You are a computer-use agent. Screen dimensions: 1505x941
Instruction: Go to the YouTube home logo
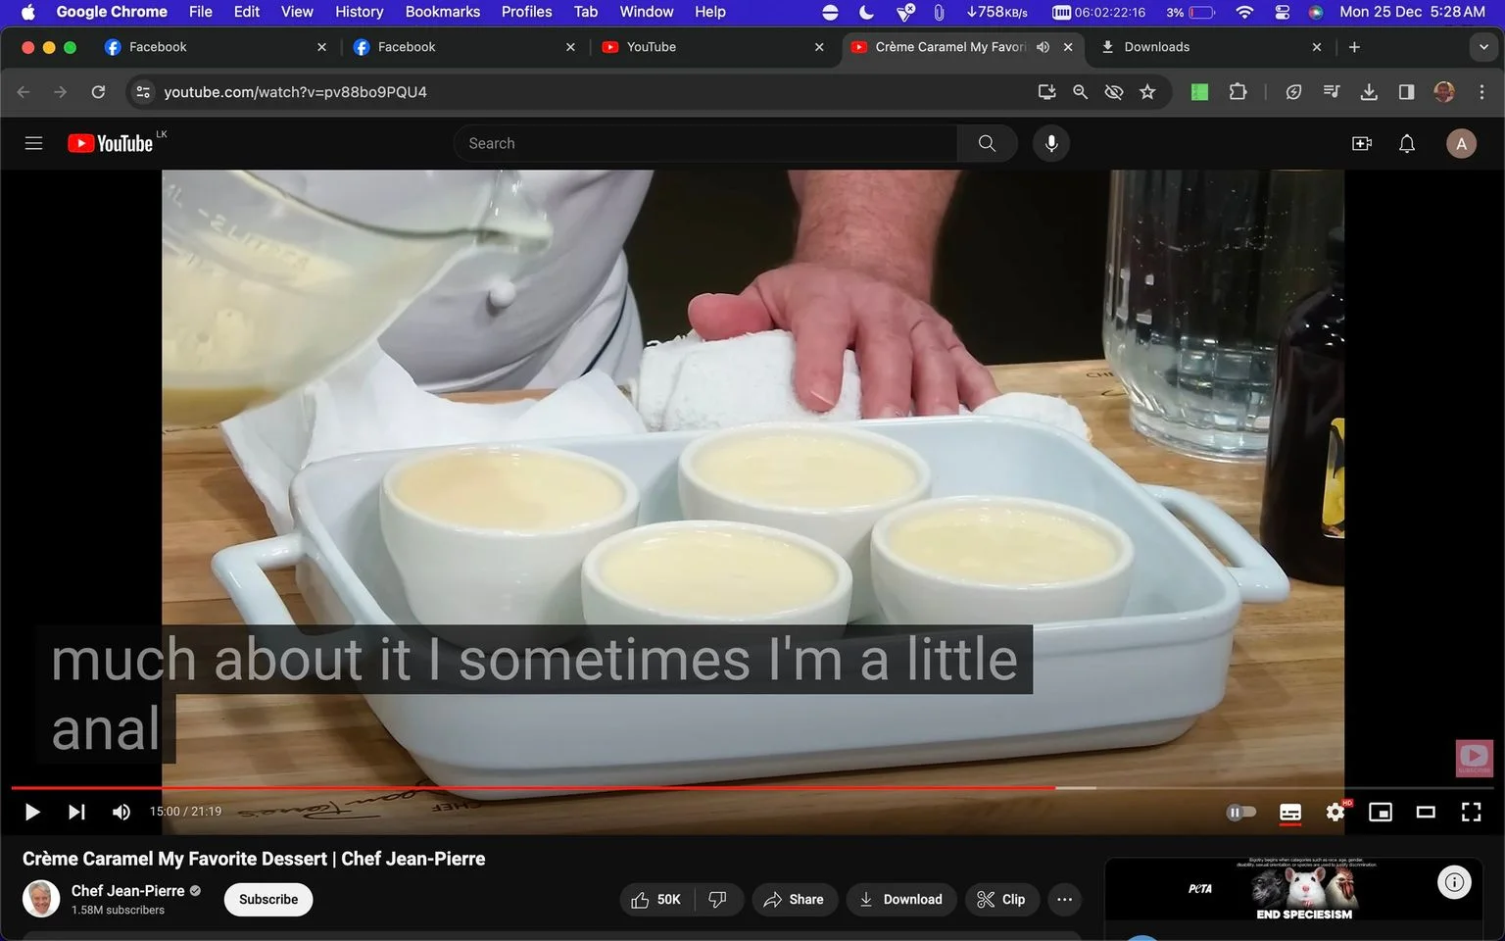(111, 143)
